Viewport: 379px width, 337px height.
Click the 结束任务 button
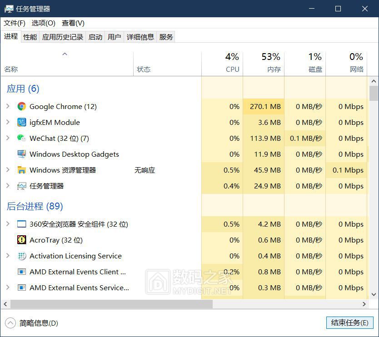tap(349, 323)
